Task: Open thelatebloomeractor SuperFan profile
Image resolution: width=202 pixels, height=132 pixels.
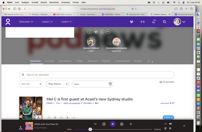Action: (116, 45)
